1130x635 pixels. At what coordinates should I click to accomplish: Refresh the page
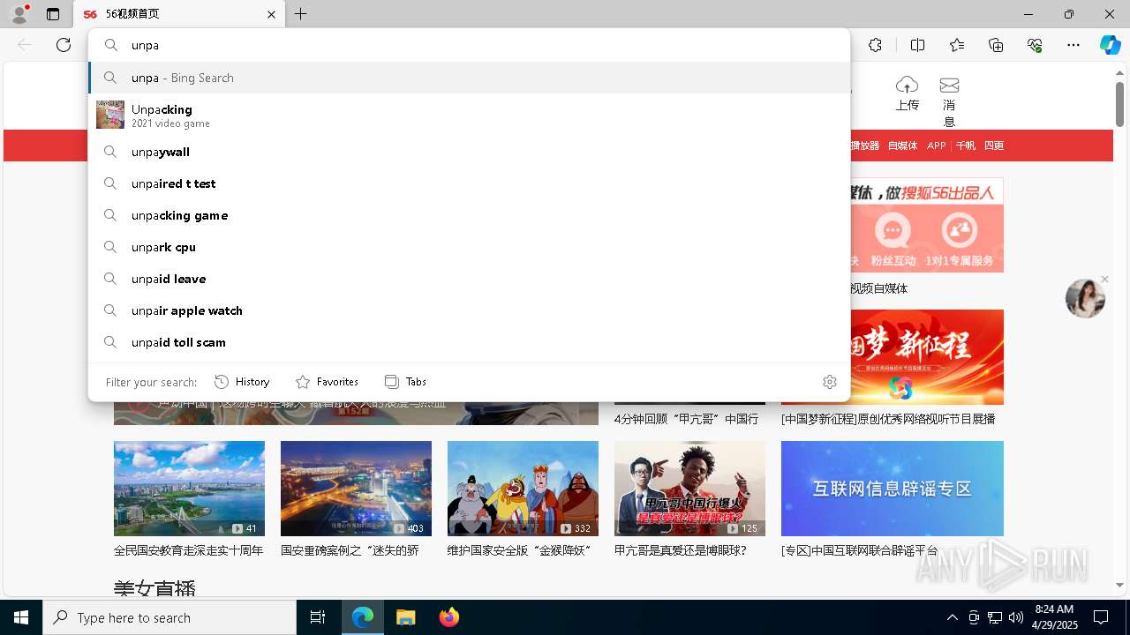(64, 45)
